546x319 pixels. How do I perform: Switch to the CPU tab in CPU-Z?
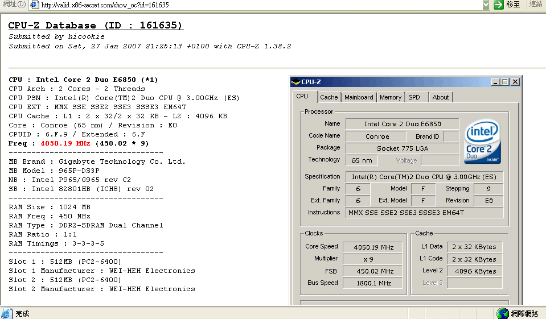coord(302,96)
